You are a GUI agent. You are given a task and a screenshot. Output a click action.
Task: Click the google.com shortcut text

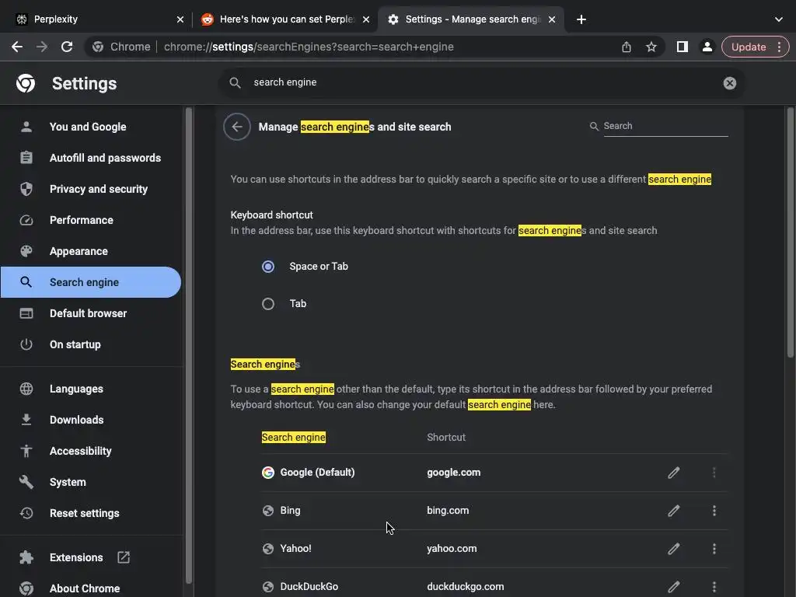click(x=454, y=472)
